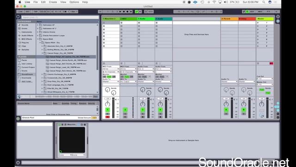Screen dimensions: 296x167
Task: Toggle track 3 activator button
Action: point(142,109)
